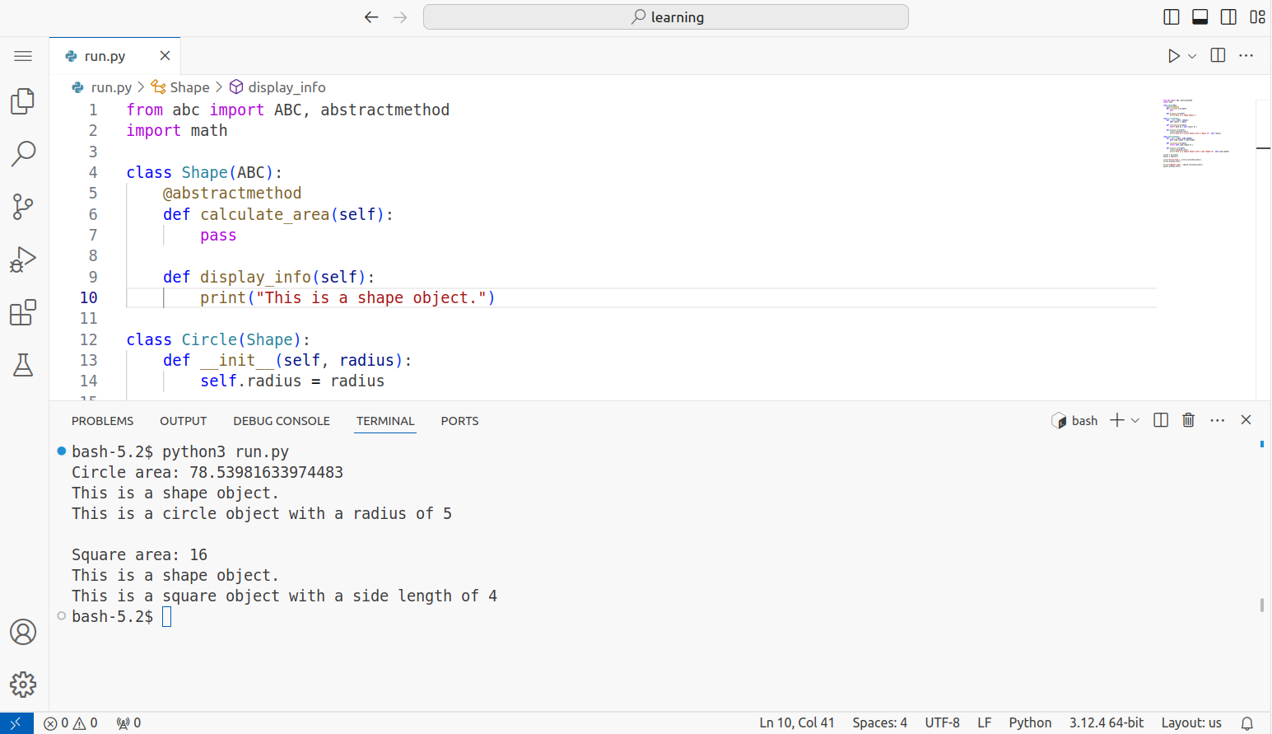Open the Testing flask icon
The width and height of the screenshot is (1272, 734).
coord(23,365)
